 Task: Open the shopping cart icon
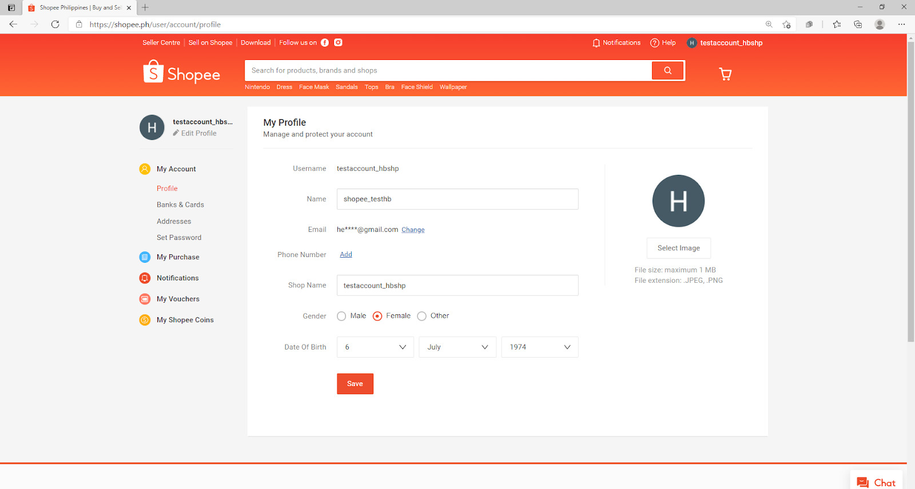[x=725, y=74]
